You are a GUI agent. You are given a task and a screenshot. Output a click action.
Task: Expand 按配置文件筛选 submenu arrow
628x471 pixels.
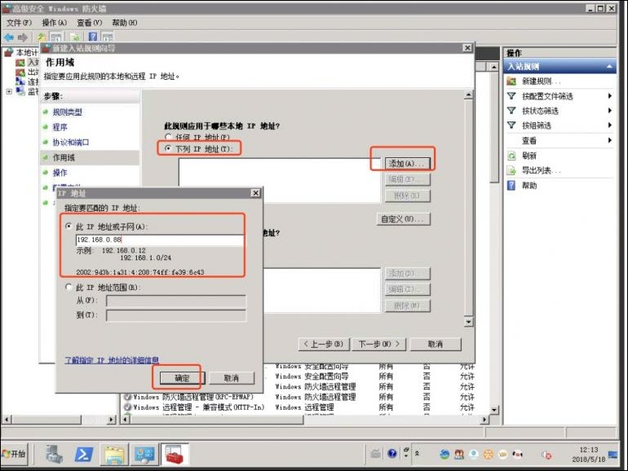(609, 96)
